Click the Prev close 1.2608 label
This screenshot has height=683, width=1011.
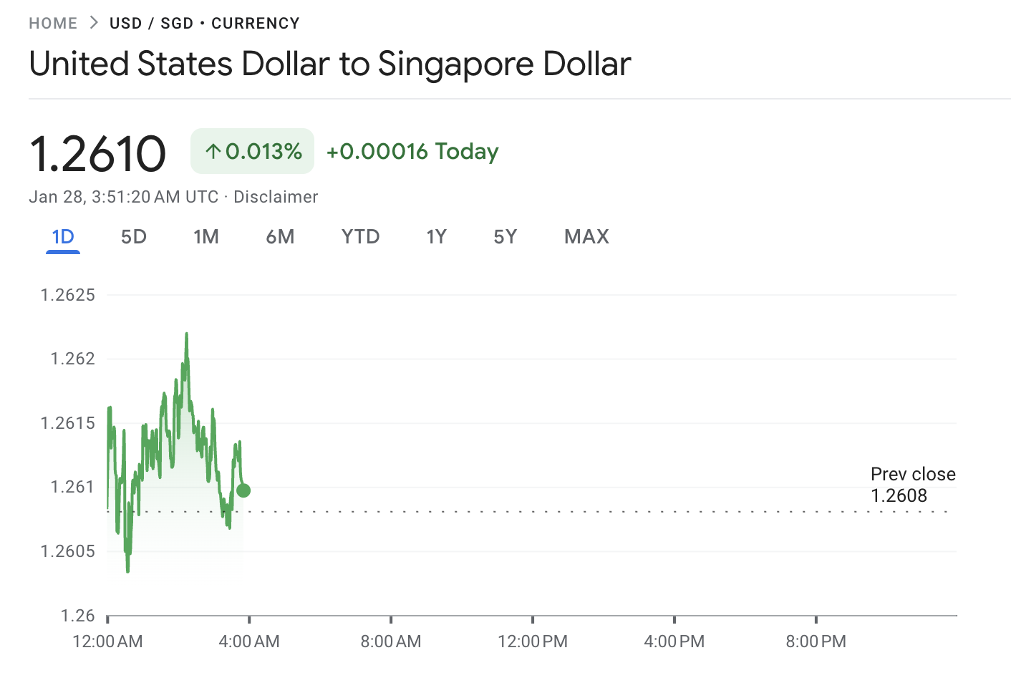coord(913,474)
